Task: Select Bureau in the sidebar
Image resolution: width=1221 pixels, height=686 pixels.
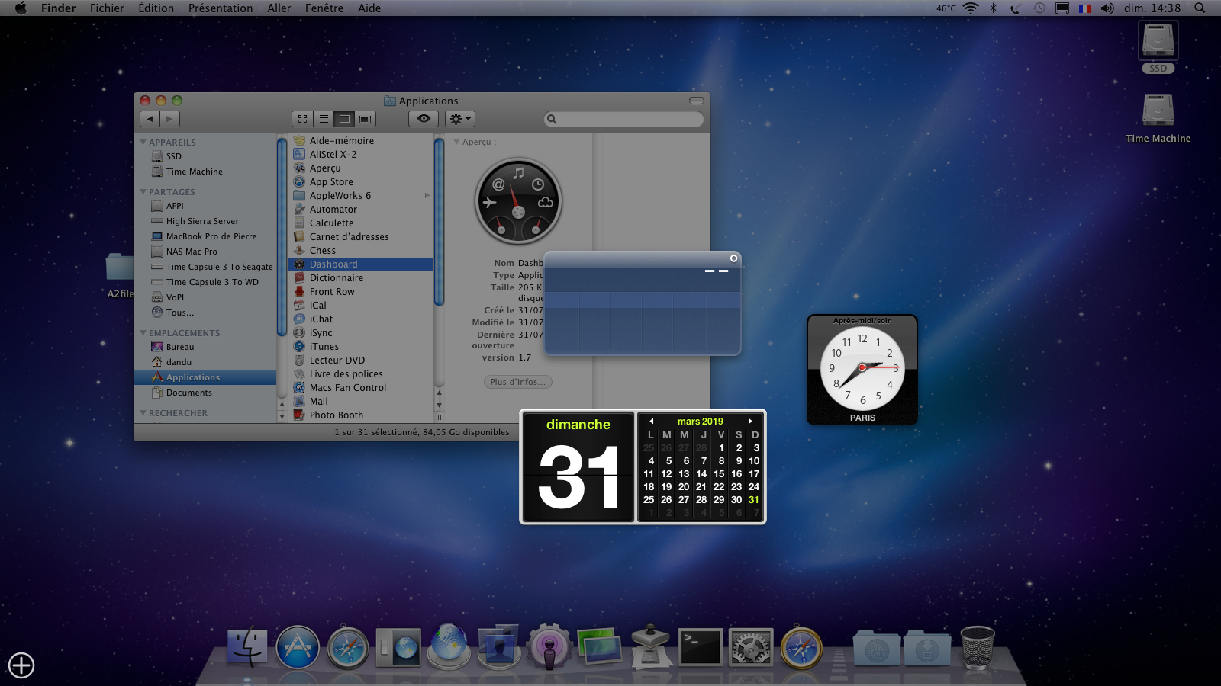Action: click(180, 347)
